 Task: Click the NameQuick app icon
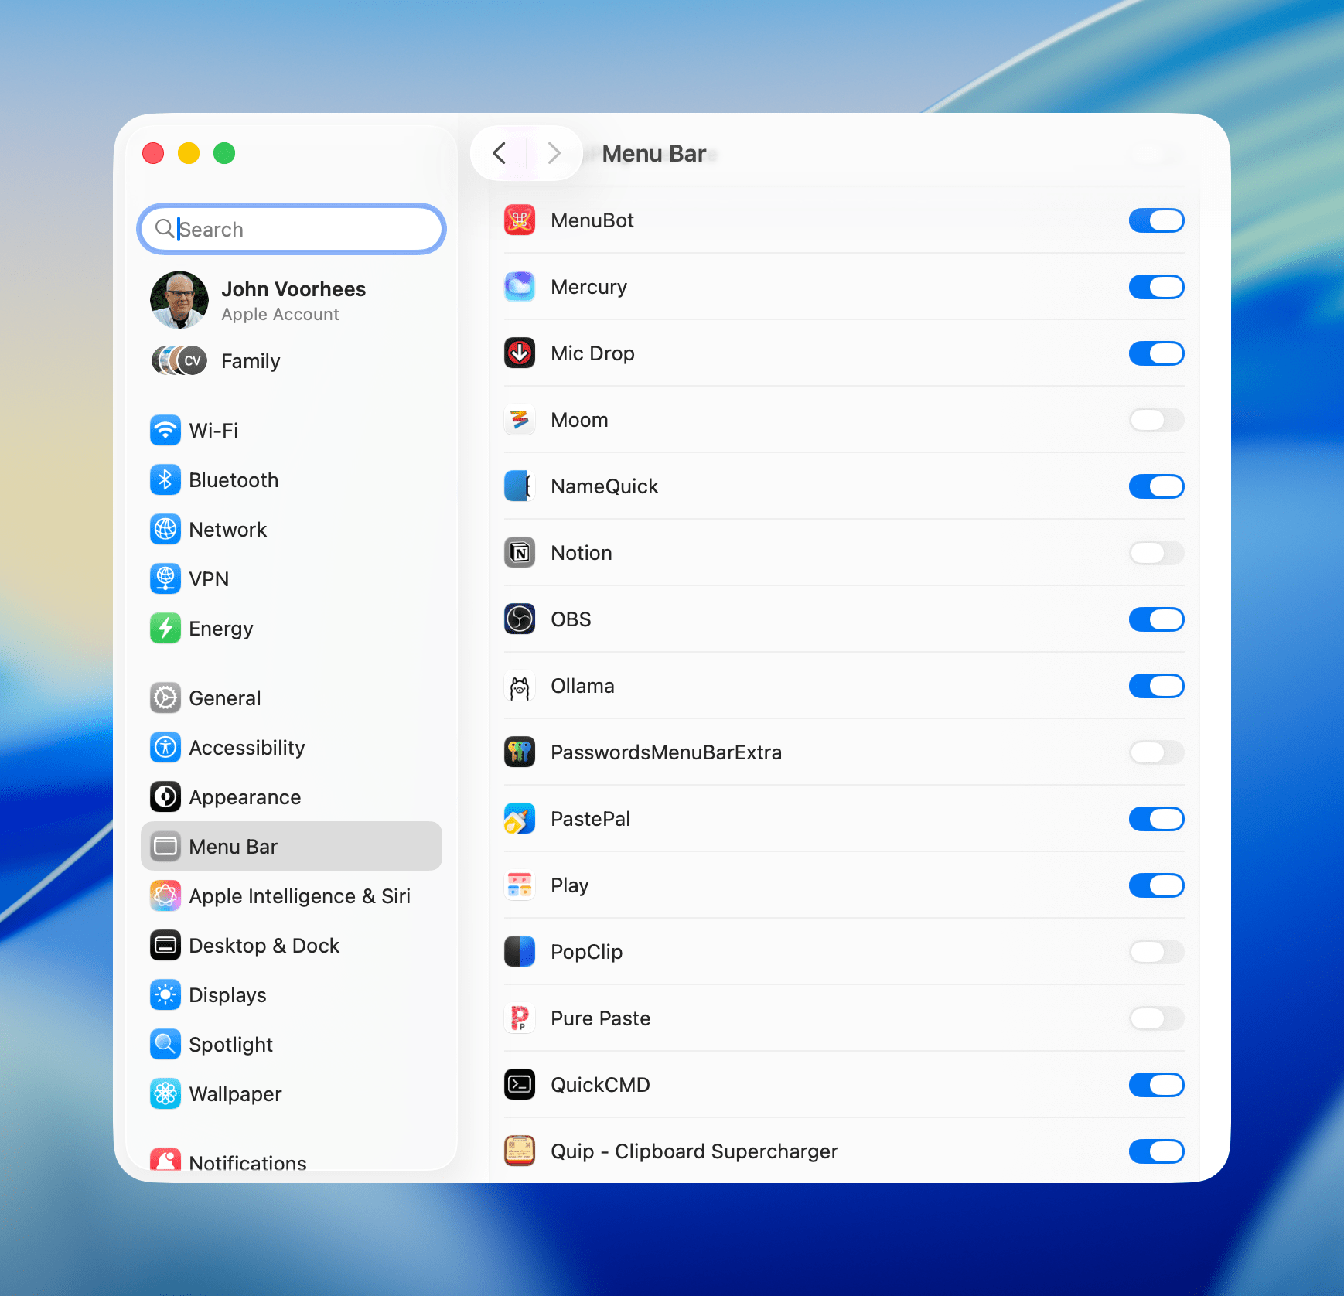point(520,486)
